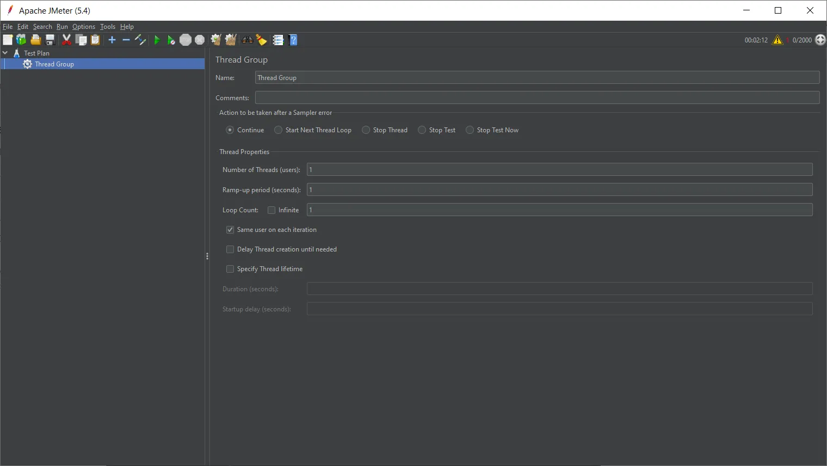
Task: Start the test with green play icon
Action: 157,40
